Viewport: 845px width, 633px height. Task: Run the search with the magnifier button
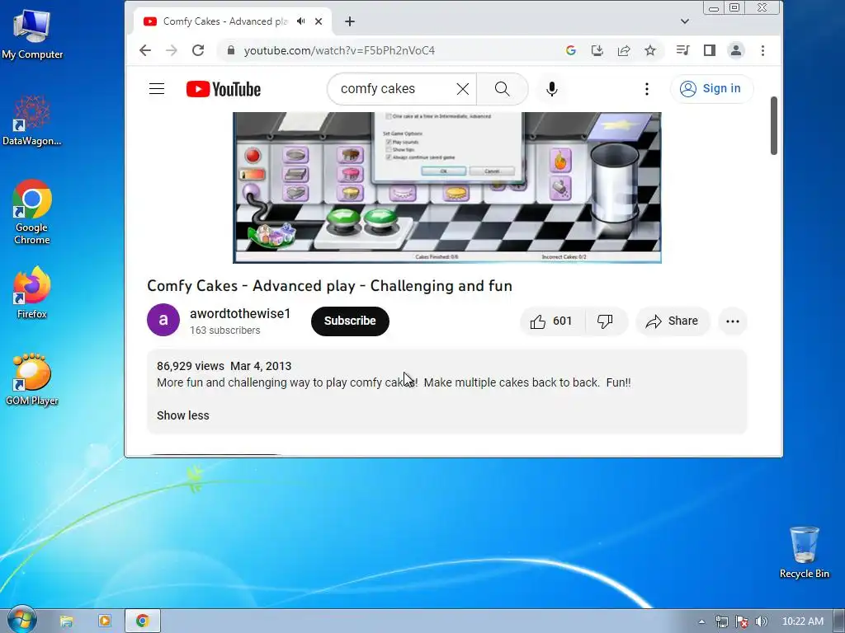pyautogui.click(x=503, y=89)
